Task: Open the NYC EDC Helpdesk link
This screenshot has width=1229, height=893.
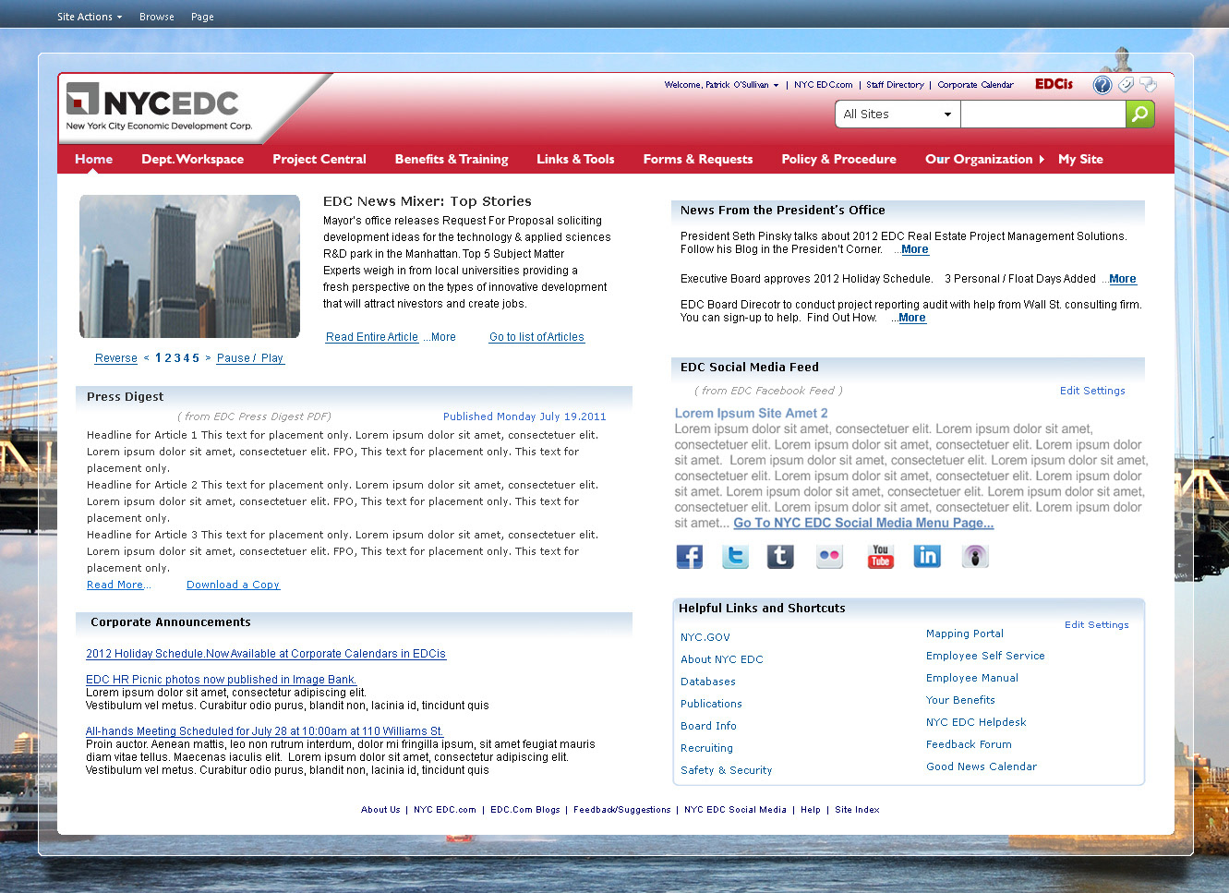Action: point(976,722)
